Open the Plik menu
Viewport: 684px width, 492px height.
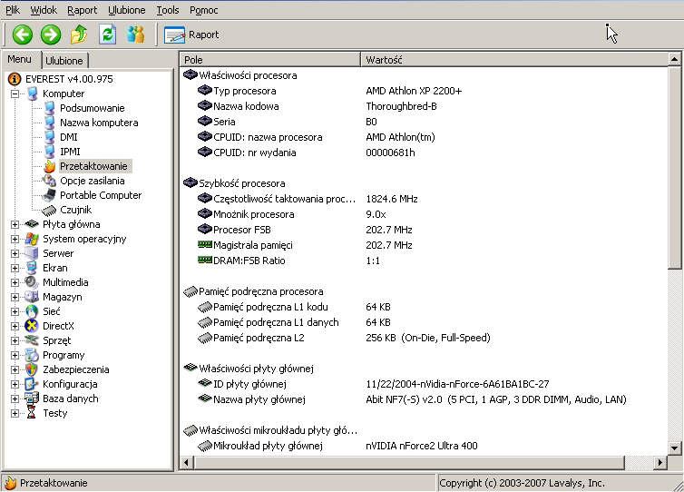tap(13, 10)
